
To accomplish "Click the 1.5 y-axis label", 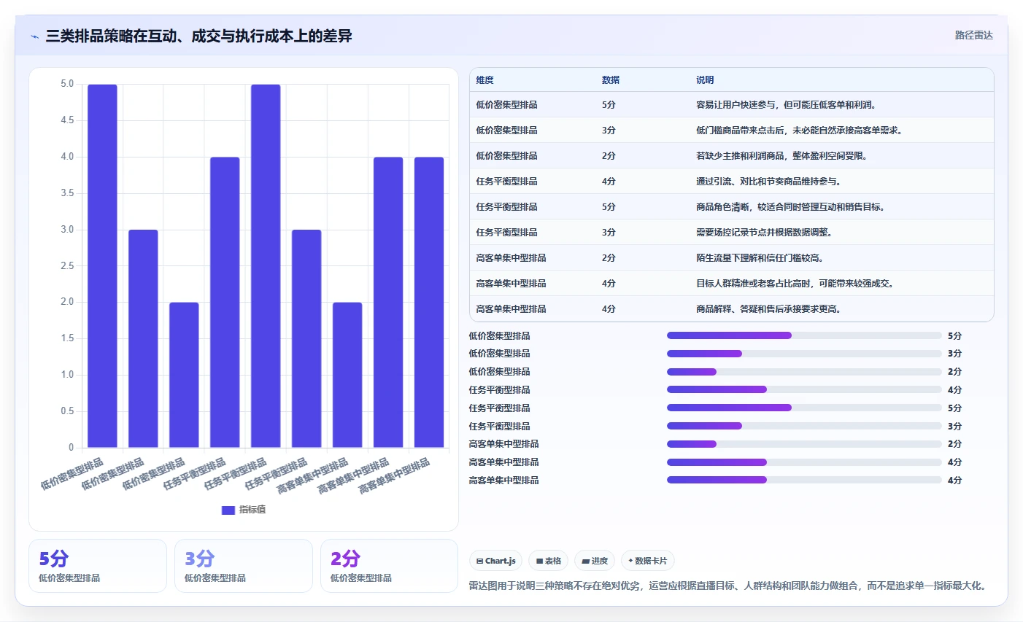I will (67, 338).
